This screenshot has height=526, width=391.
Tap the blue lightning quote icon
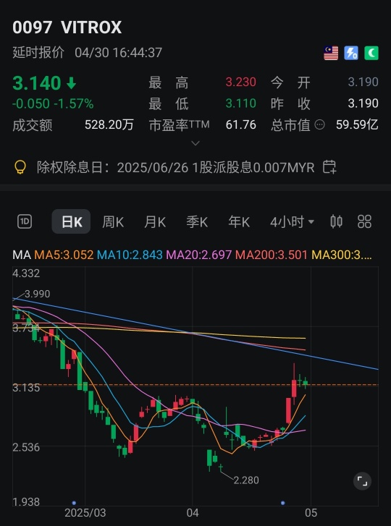coord(351,54)
